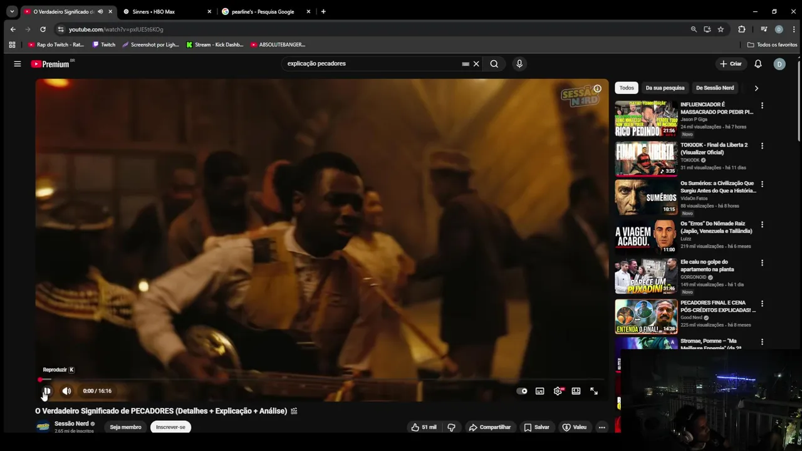Viewport: 802px width, 451px height.
Task: Switch to theater mode
Action: pos(576,391)
